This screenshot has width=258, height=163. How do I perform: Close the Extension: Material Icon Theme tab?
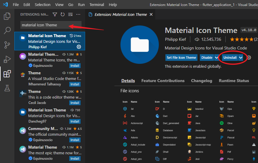pyautogui.click(x=151, y=14)
